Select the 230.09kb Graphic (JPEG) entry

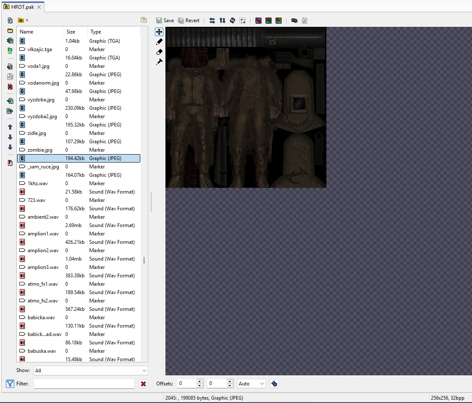tap(79, 108)
